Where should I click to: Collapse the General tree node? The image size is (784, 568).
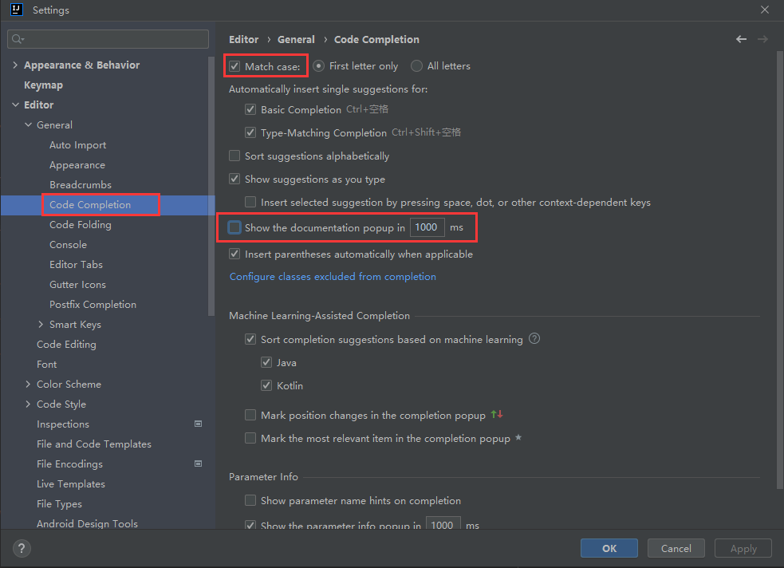click(x=28, y=124)
